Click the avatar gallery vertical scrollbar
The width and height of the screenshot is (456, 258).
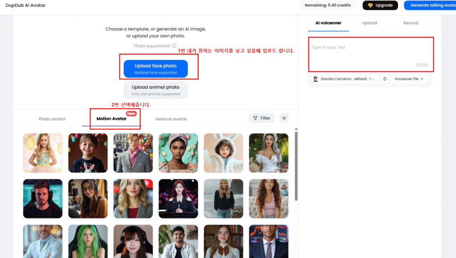click(296, 166)
